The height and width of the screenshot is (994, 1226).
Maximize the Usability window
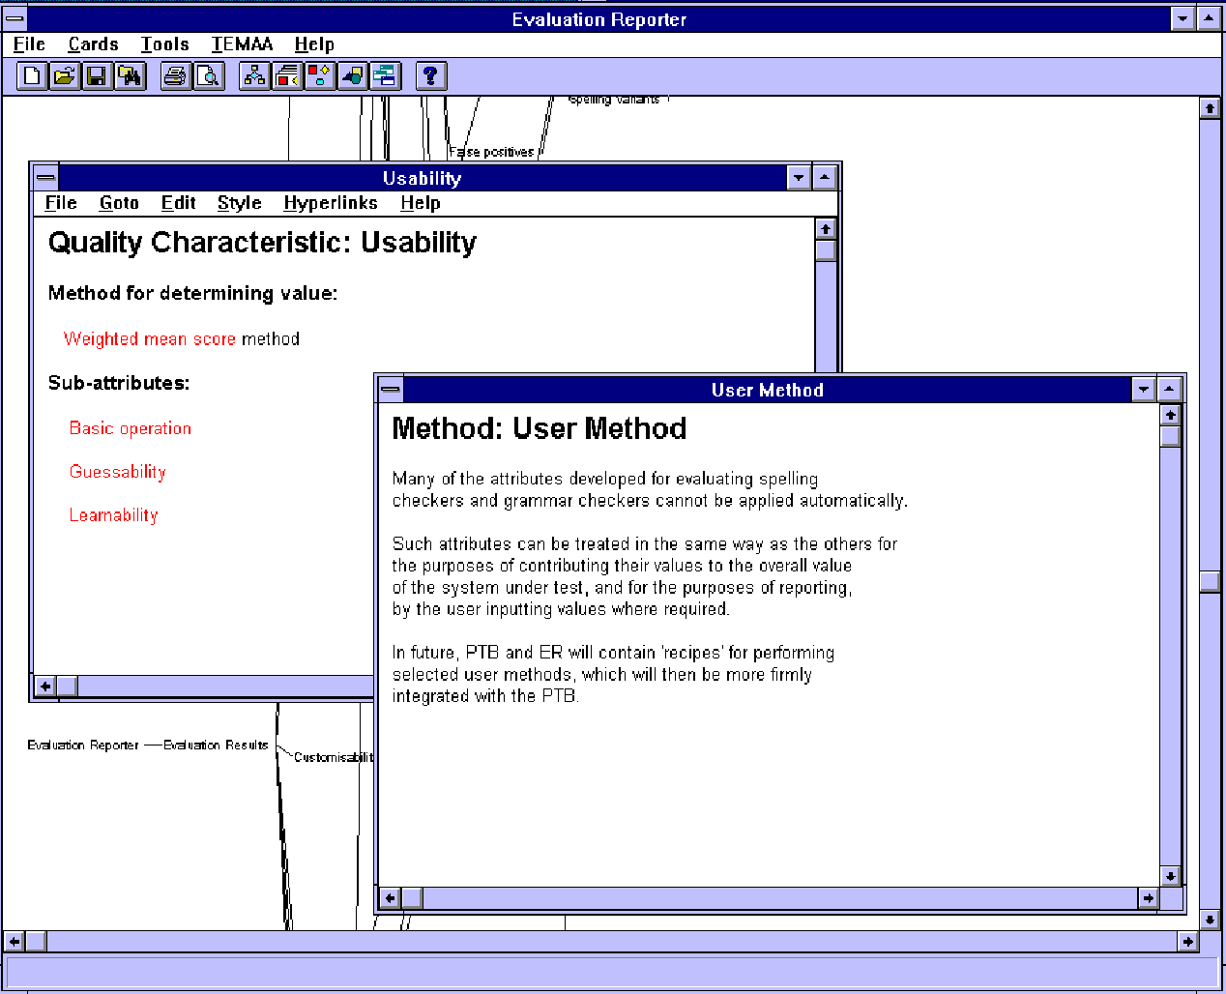824,178
